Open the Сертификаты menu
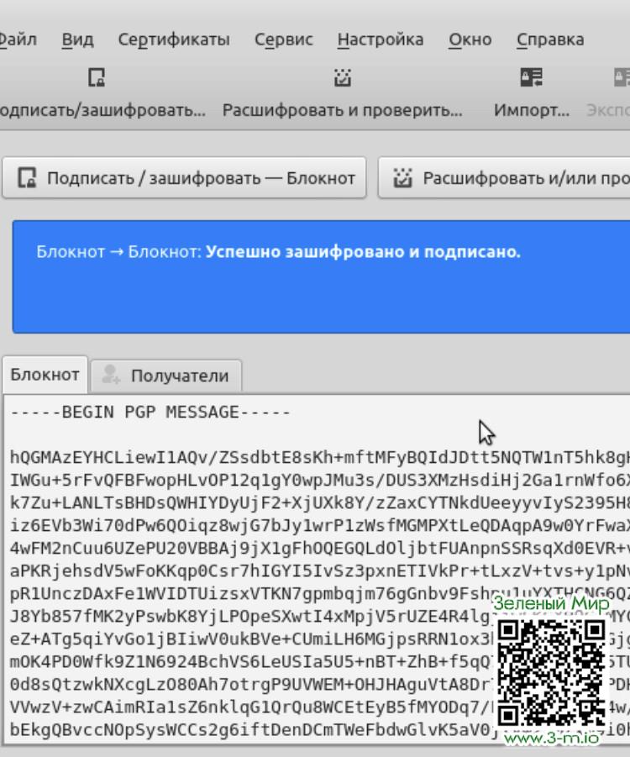 coord(173,39)
